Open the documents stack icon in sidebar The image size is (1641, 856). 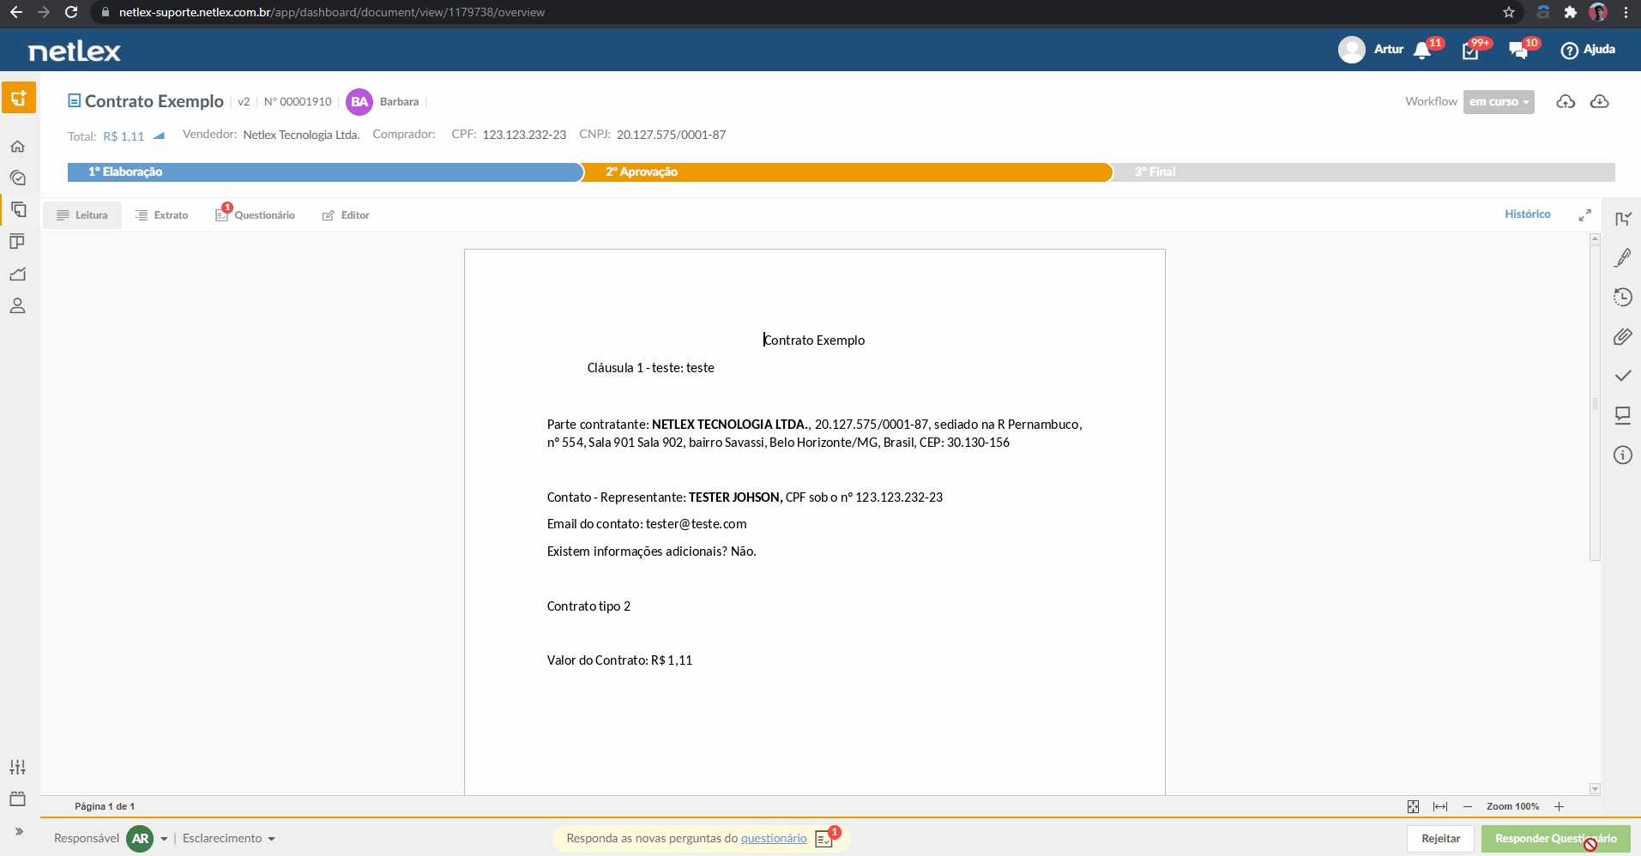tap(17, 209)
